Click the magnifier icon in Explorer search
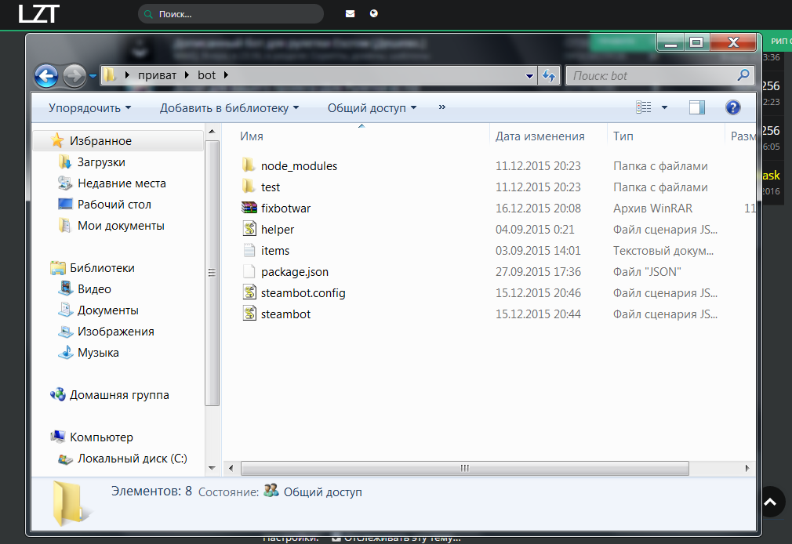 pyautogui.click(x=743, y=75)
